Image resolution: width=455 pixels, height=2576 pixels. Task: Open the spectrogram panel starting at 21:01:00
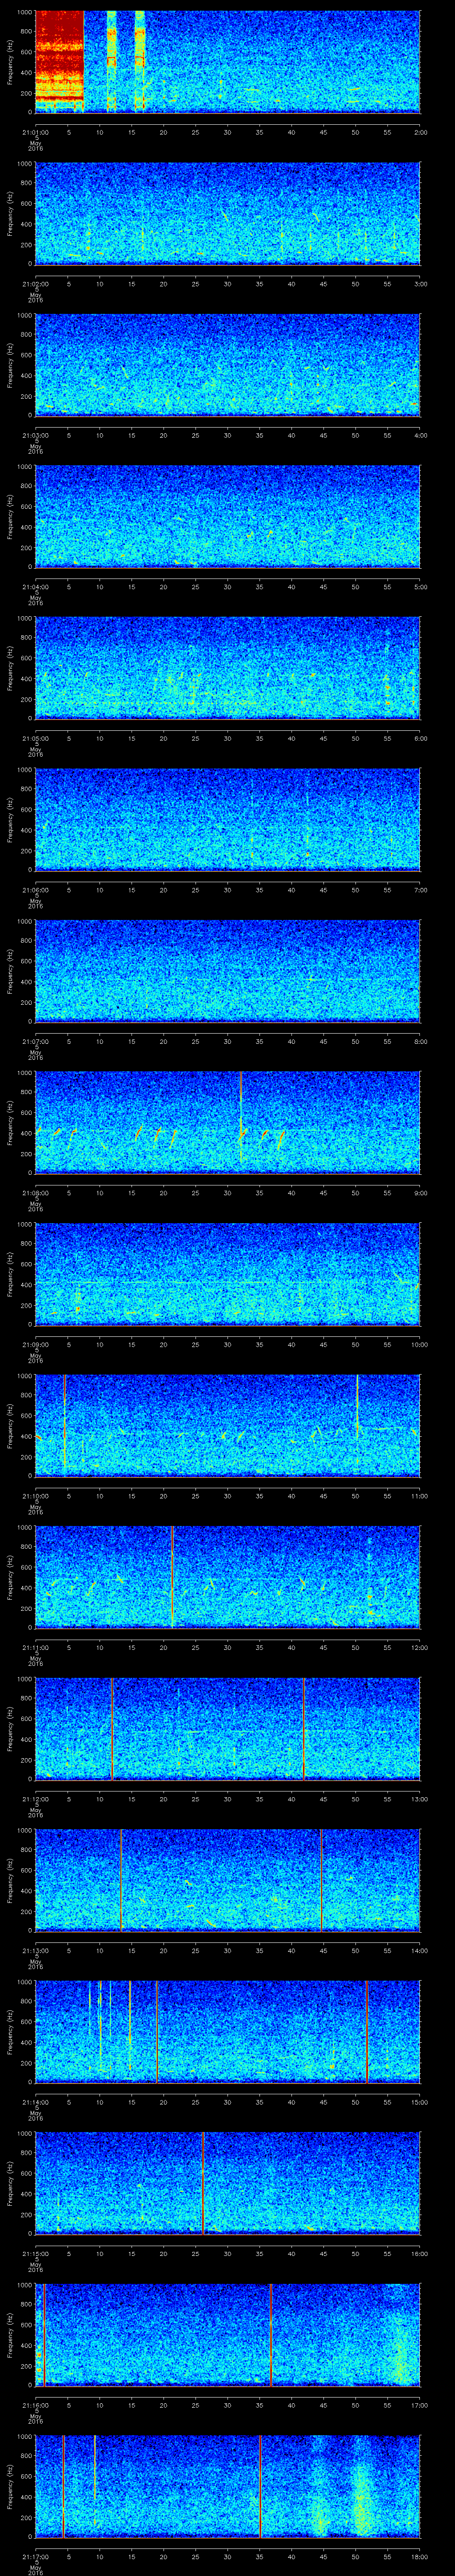(x=227, y=62)
